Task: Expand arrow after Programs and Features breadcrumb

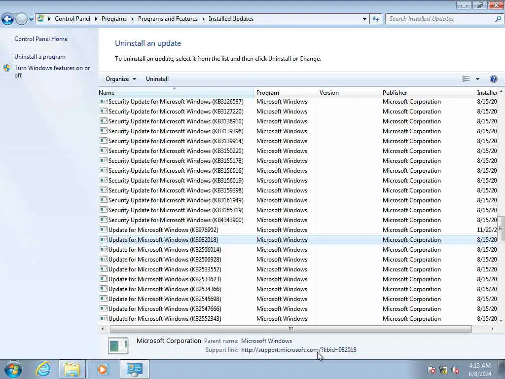Action: point(203,19)
